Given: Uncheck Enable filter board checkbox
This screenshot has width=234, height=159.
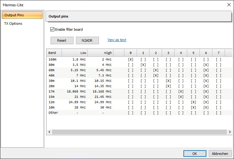Looking at the screenshot, I should coord(52,30).
